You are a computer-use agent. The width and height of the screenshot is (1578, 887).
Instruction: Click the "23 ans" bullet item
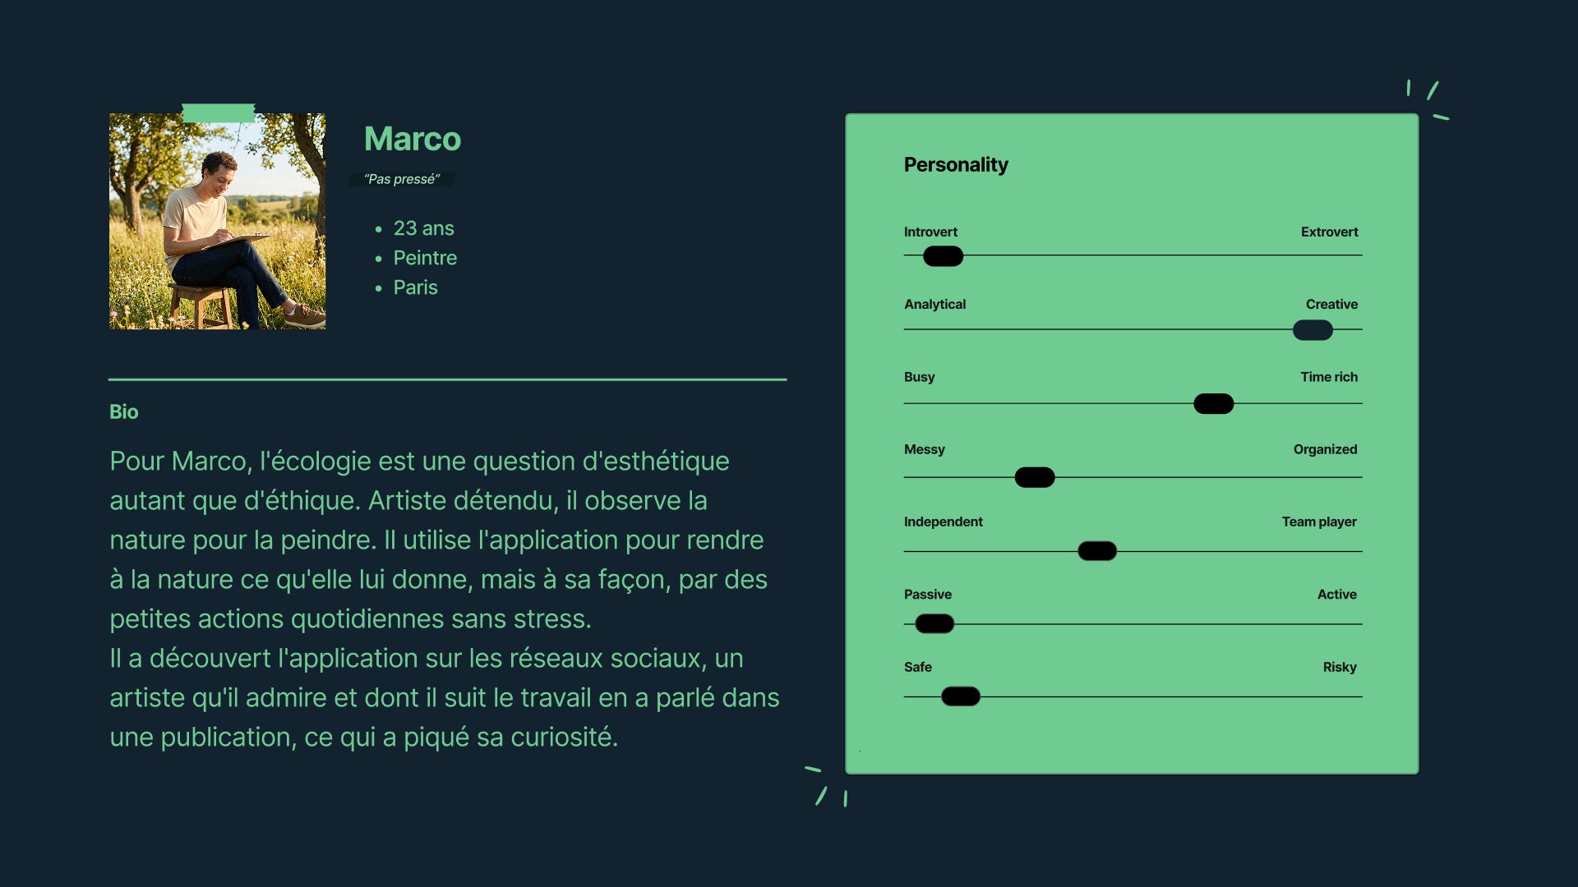pos(423,228)
